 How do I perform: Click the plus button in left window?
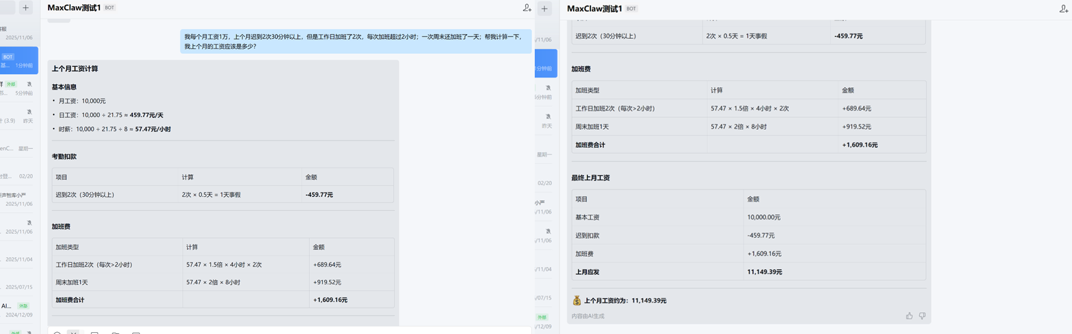[25, 8]
